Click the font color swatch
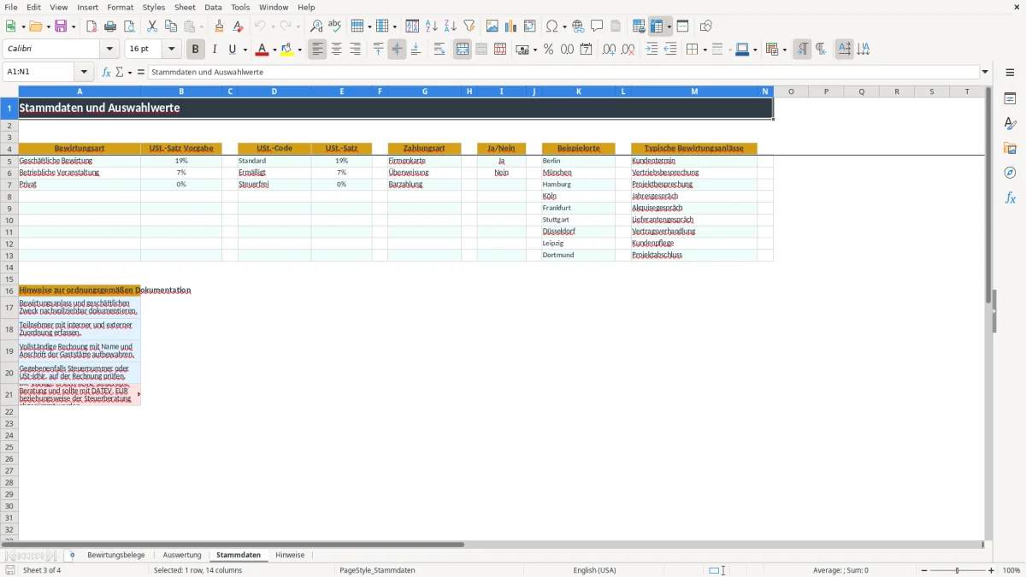This screenshot has height=577, width=1026. tap(262, 50)
